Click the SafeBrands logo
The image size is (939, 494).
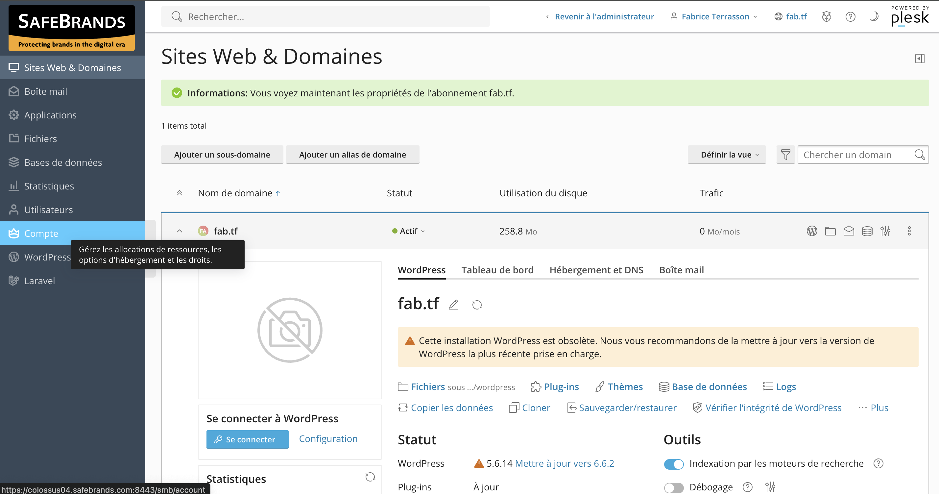[72, 28]
